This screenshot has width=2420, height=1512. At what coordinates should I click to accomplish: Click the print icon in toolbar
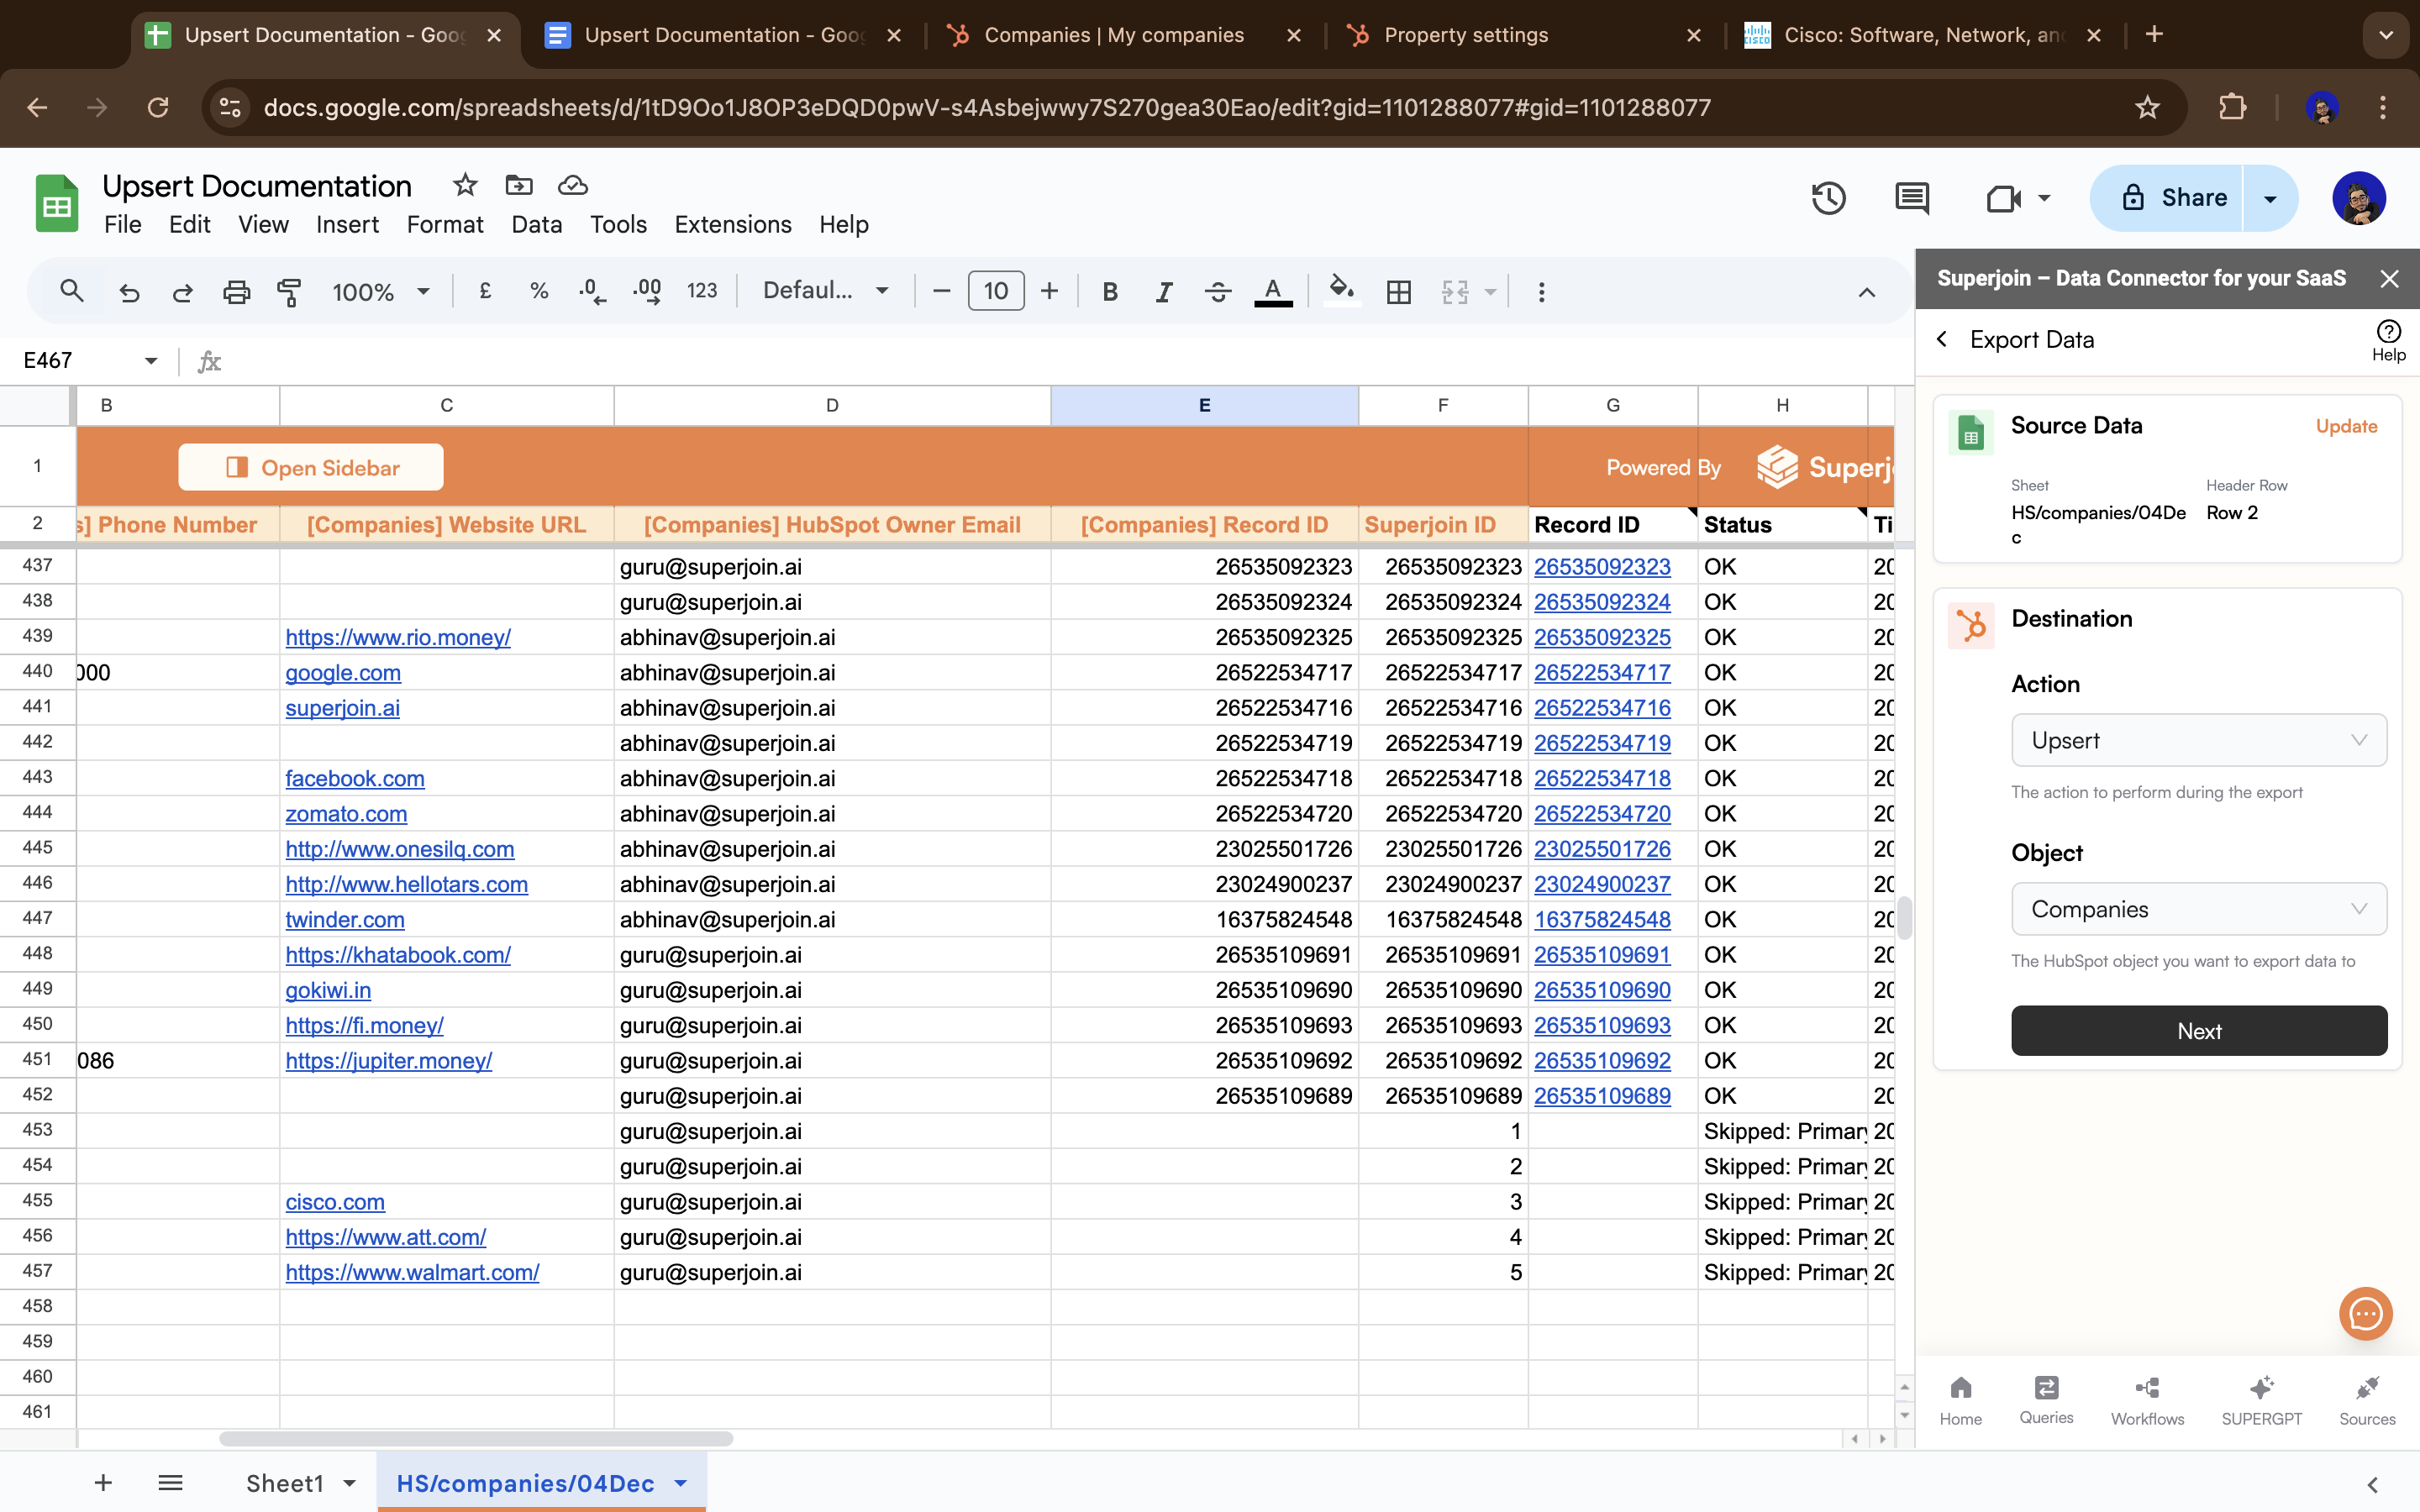tap(236, 292)
